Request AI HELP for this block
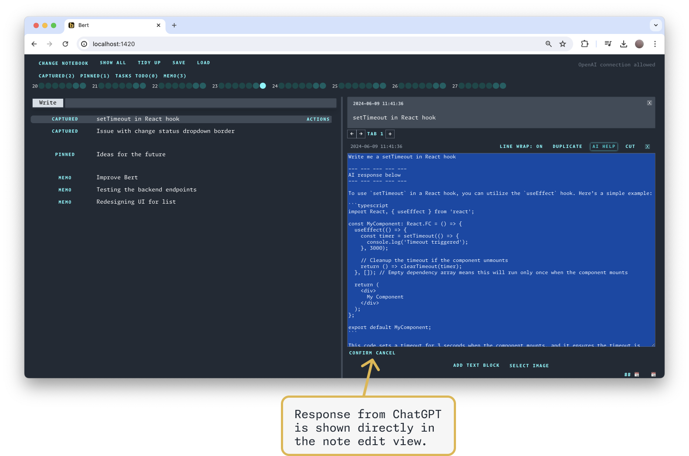Image resolution: width=689 pixels, height=456 pixels. coord(604,147)
